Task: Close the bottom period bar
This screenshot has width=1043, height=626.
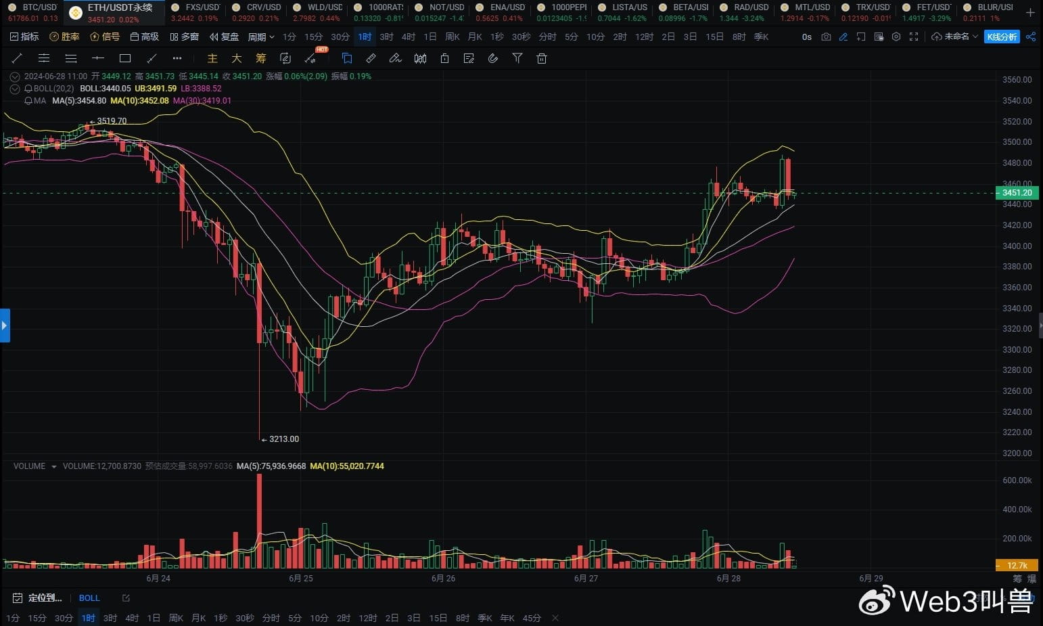Action: click(x=555, y=618)
